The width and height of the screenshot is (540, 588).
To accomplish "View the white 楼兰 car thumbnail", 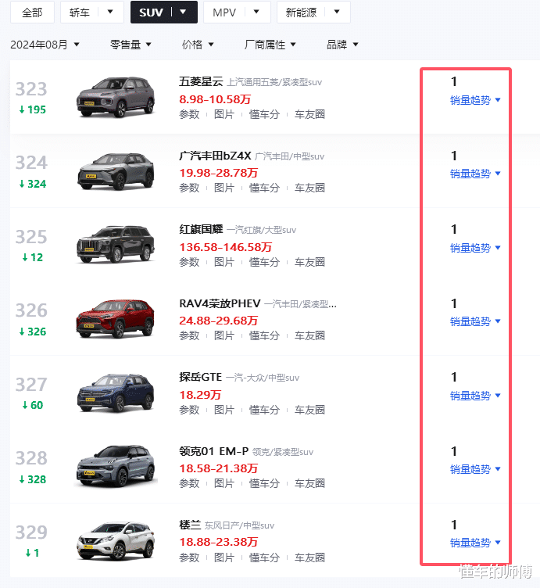I will tap(116, 540).
